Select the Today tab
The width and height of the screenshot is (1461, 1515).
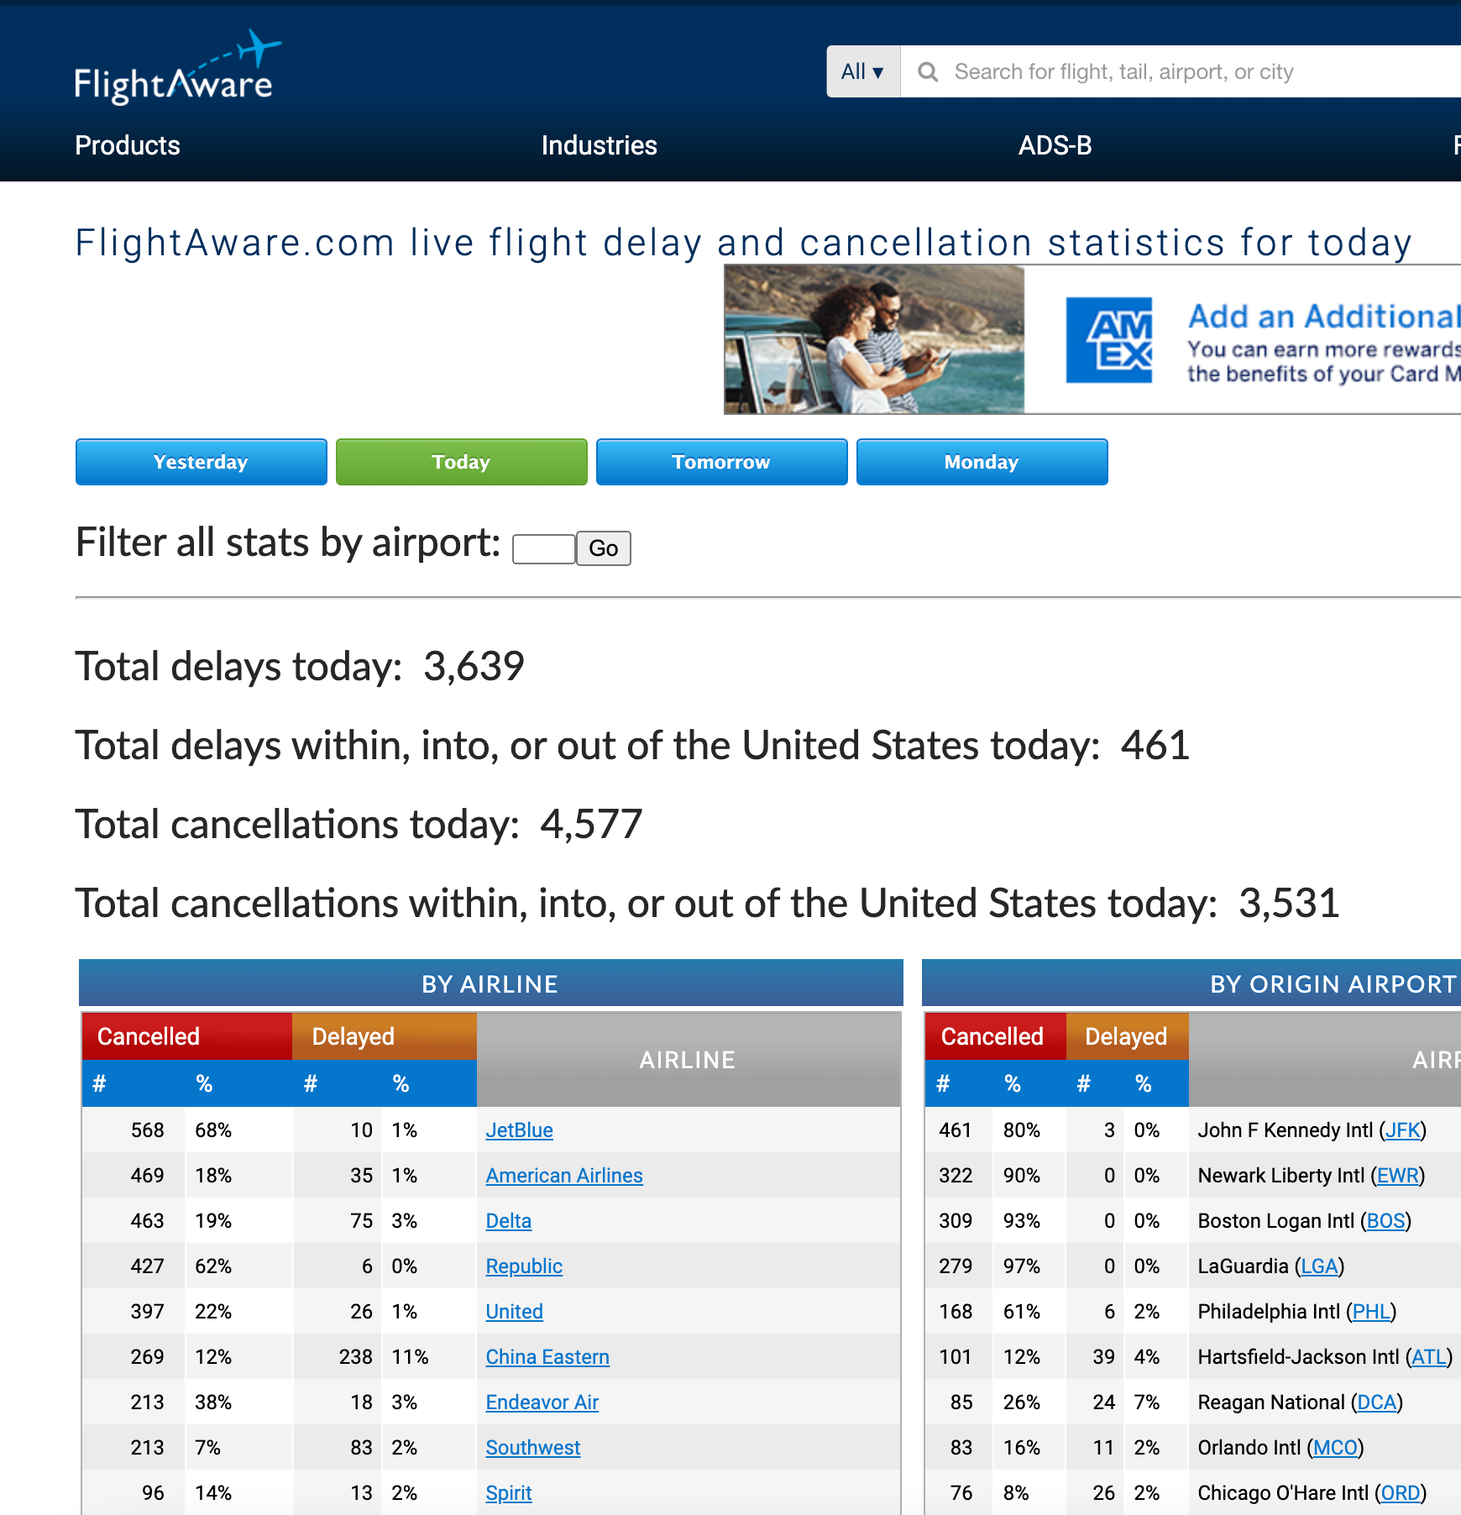click(x=461, y=462)
